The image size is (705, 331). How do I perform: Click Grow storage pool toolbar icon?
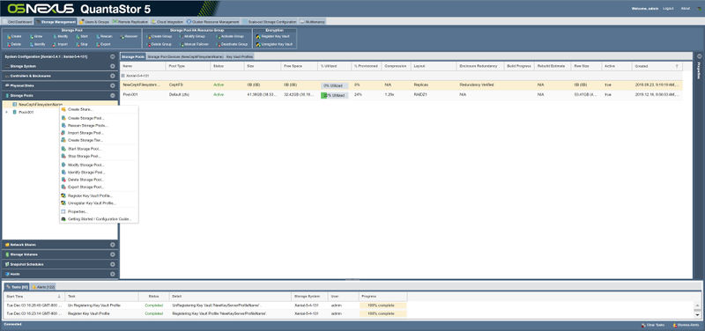32,36
